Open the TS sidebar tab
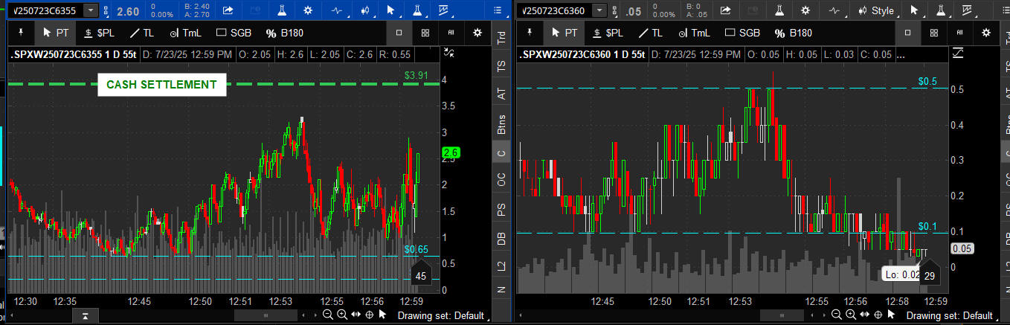Image resolution: width=1010 pixels, height=325 pixels. coord(501,65)
